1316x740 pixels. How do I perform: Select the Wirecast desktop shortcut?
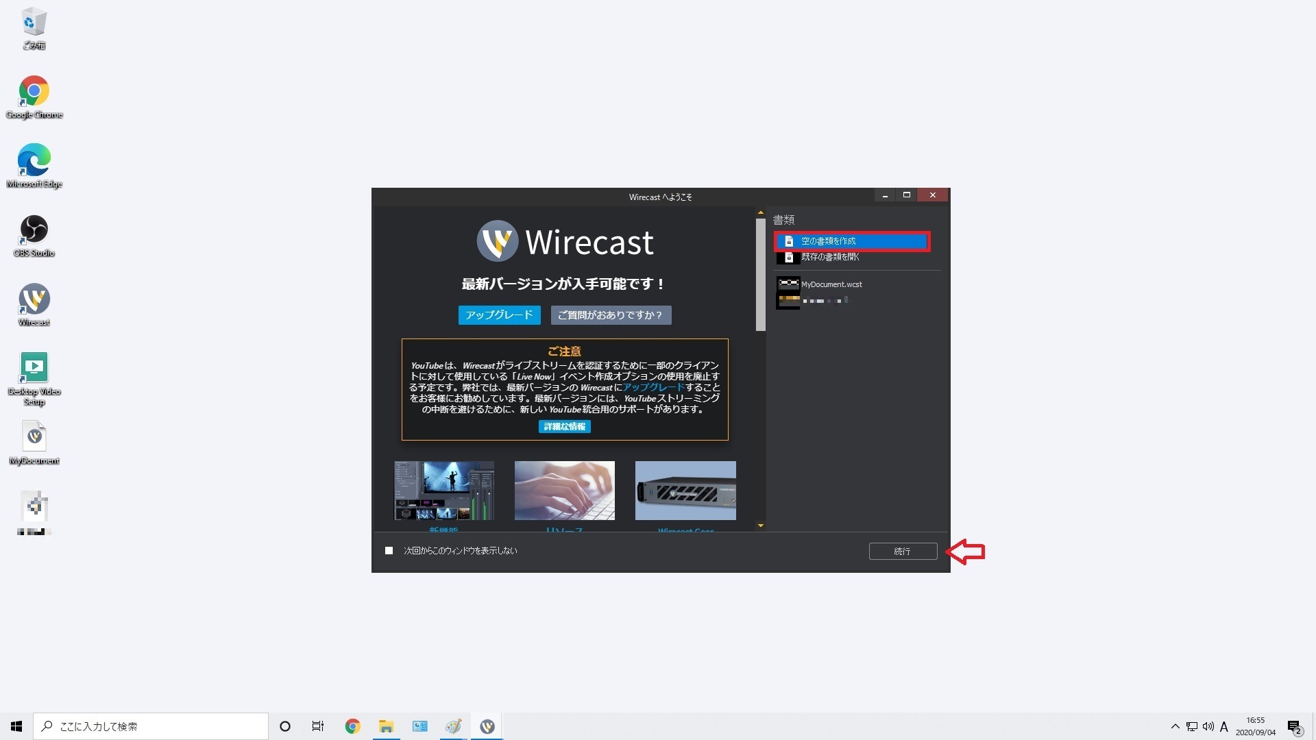[34, 305]
